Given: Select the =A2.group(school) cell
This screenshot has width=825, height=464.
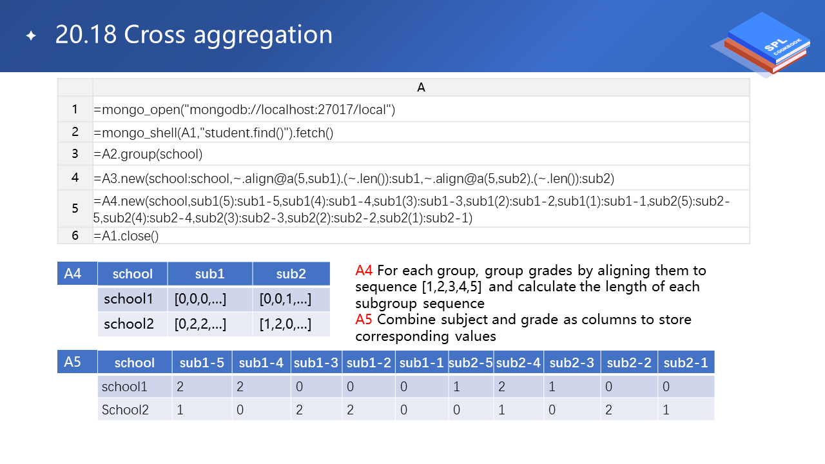Looking at the screenshot, I should [x=148, y=154].
